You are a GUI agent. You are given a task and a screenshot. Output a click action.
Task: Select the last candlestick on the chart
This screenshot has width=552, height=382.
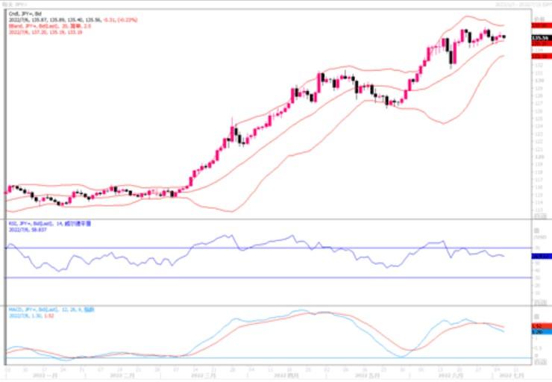(x=504, y=37)
